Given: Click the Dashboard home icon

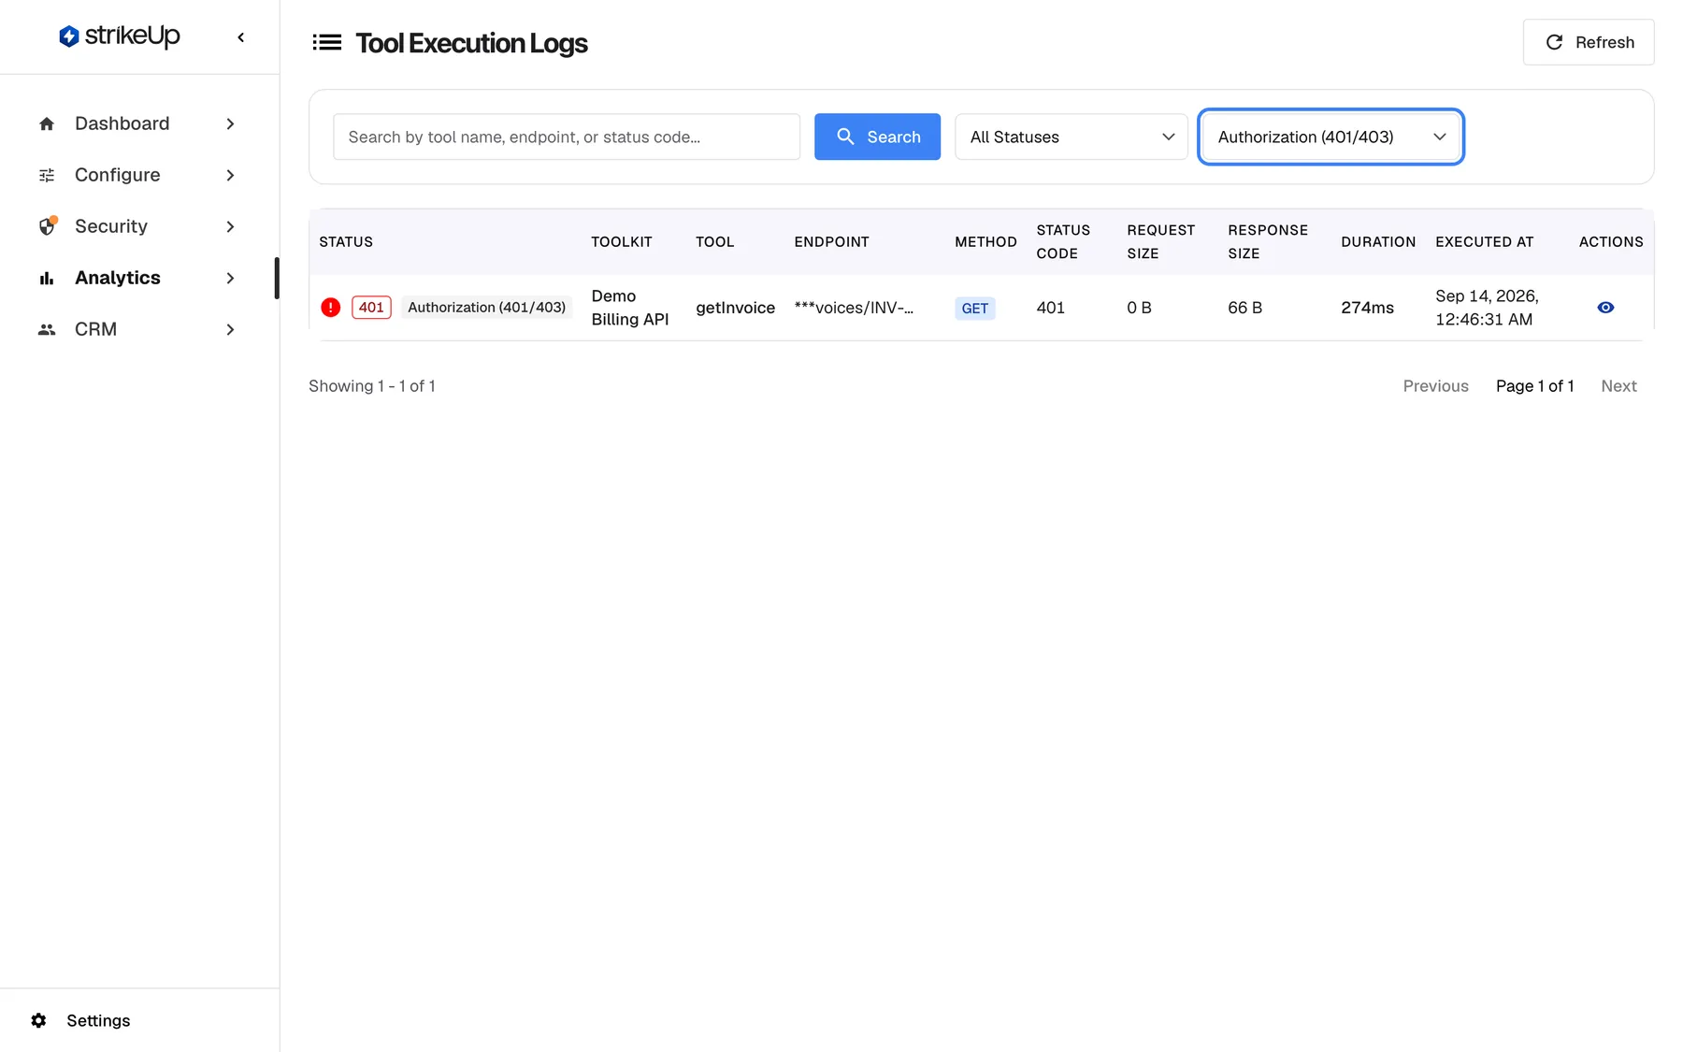Looking at the screenshot, I should [47, 123].
